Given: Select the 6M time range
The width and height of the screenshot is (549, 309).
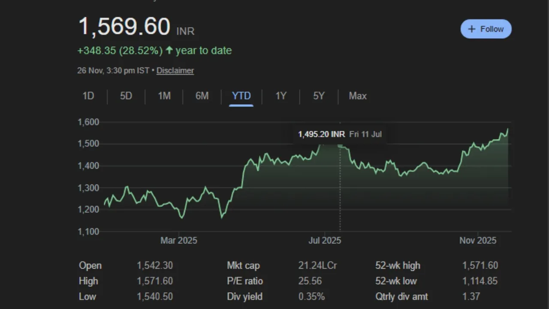Looking at the screenshot, I should [x=202, y=96].
